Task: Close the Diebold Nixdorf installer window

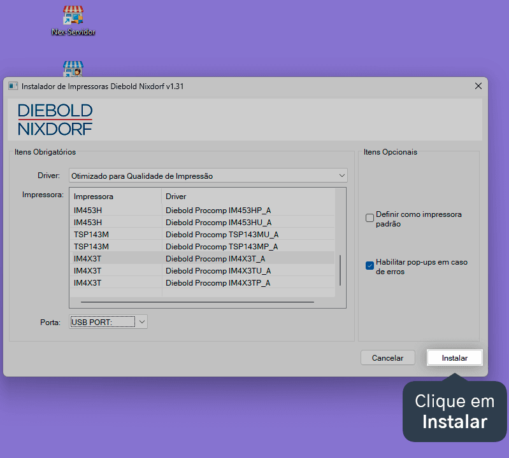Action: click(478, 87)
